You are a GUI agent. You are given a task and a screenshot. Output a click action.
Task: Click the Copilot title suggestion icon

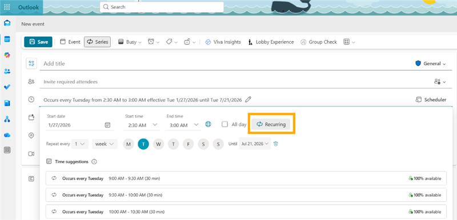tap(31, 63)
